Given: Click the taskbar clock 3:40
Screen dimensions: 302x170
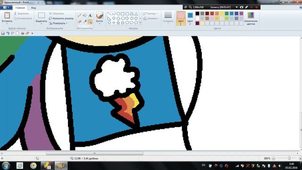Looking at the screenshot, I should [291, 164].
